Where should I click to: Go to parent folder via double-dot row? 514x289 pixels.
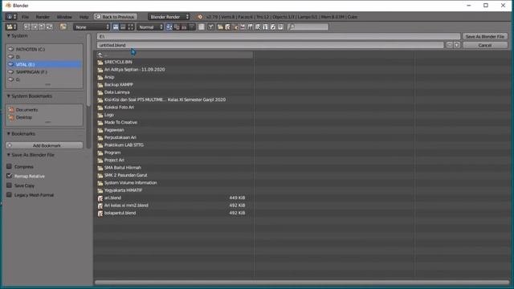[174, 55]
